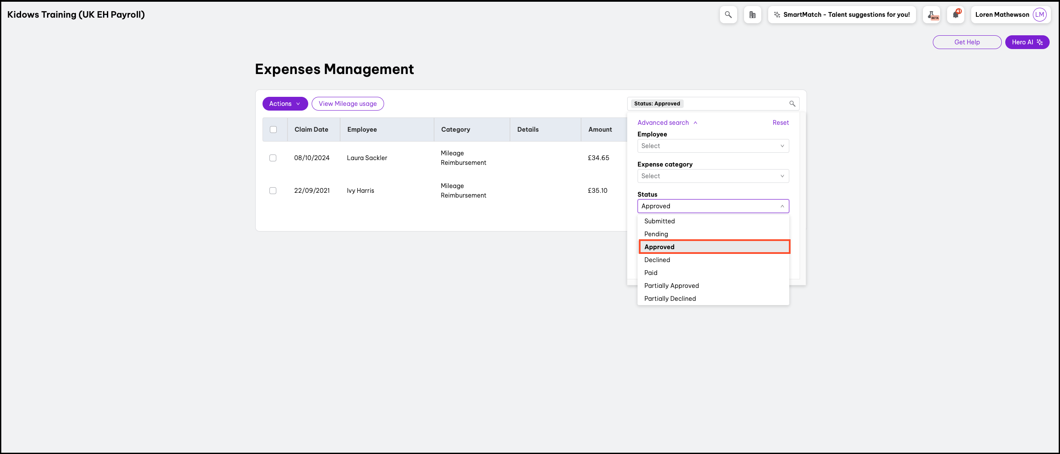Choose Declined from status list
The image size is (1060, 454).
(657, 260)
